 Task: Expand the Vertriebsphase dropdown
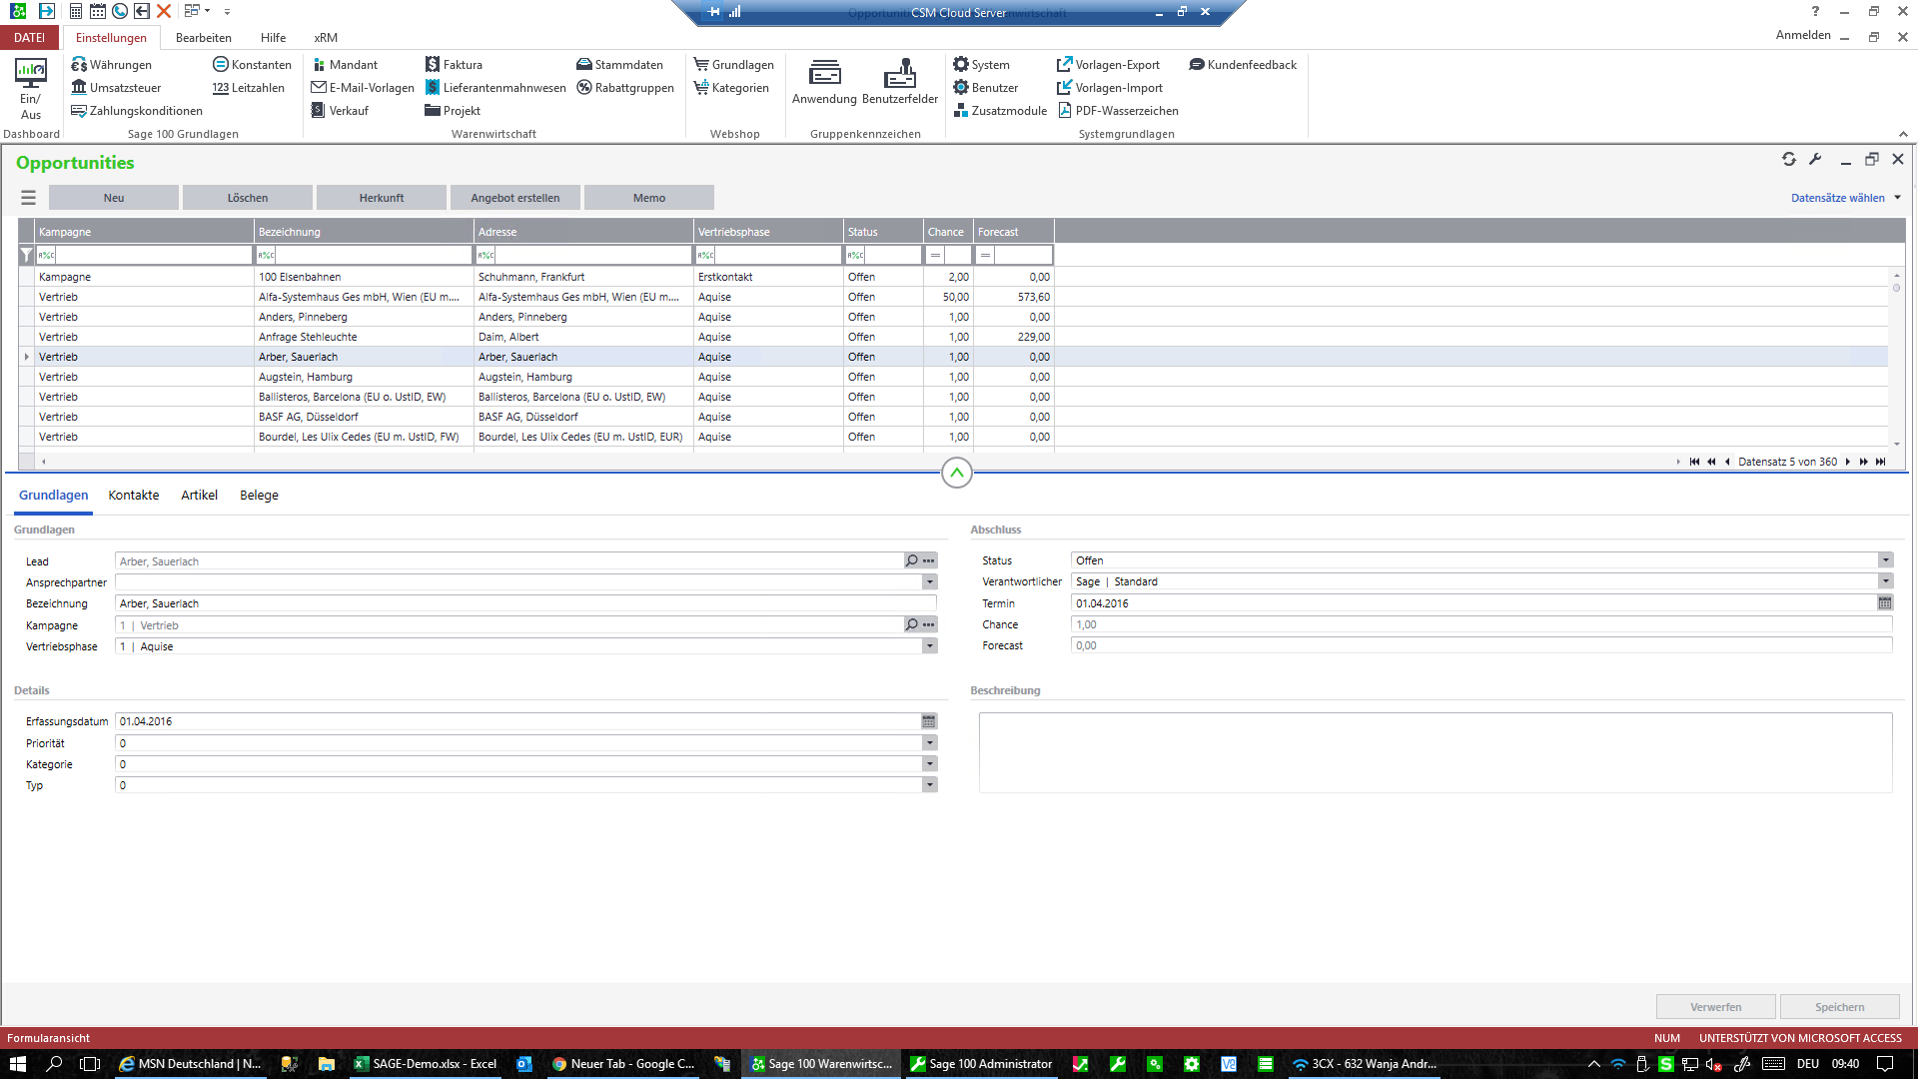(x=929, y=646)
